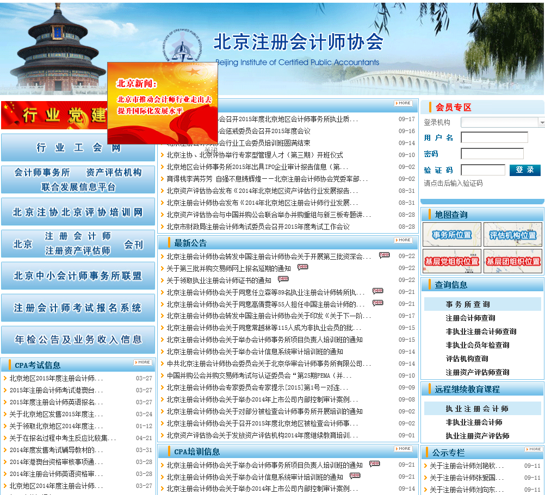Open the 会刊 journal banner
The width and height of the screenshot is (545, 495).
point(78,243)
